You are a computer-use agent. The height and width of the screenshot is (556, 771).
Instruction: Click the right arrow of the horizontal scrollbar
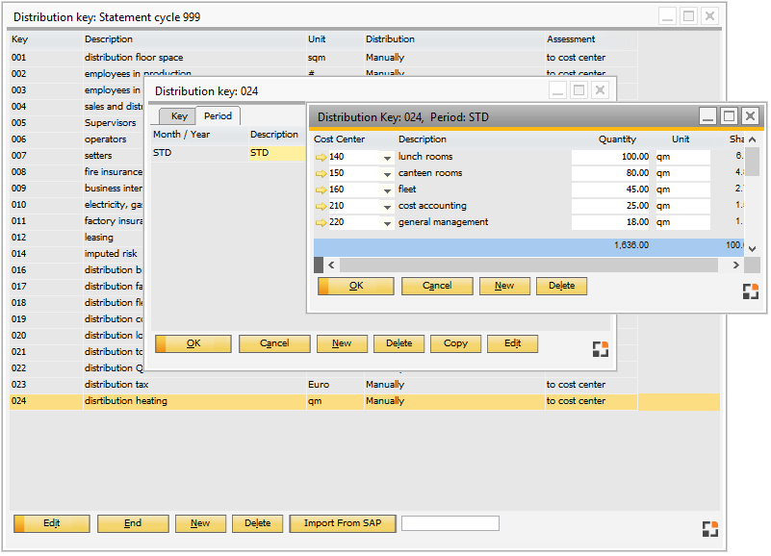coord(736,264)
